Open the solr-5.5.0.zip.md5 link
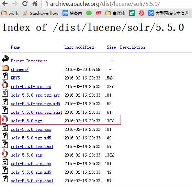Screen dimensions: 192x186 click(31, 172)
